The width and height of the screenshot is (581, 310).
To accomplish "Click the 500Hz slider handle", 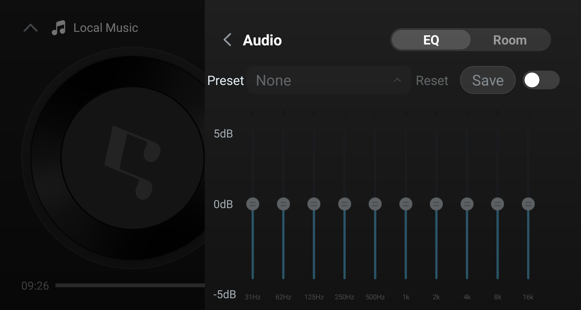I will pyautogui.click(x=375, y=204).
